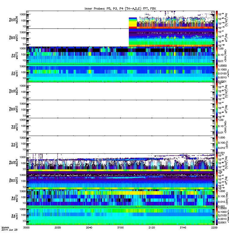Click the '1000' tick of tha fff edc34
Viewport: 229px width, 245px height.
coord(23,14)
